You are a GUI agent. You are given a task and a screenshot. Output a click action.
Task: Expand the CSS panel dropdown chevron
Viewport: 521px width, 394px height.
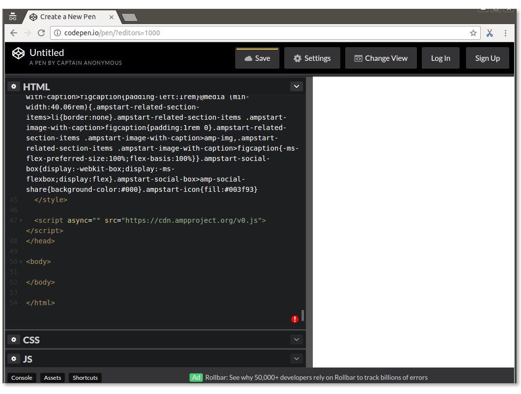tap(296, 340)
